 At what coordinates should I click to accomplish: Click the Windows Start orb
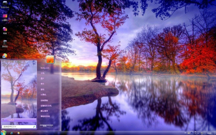(3, 133)
